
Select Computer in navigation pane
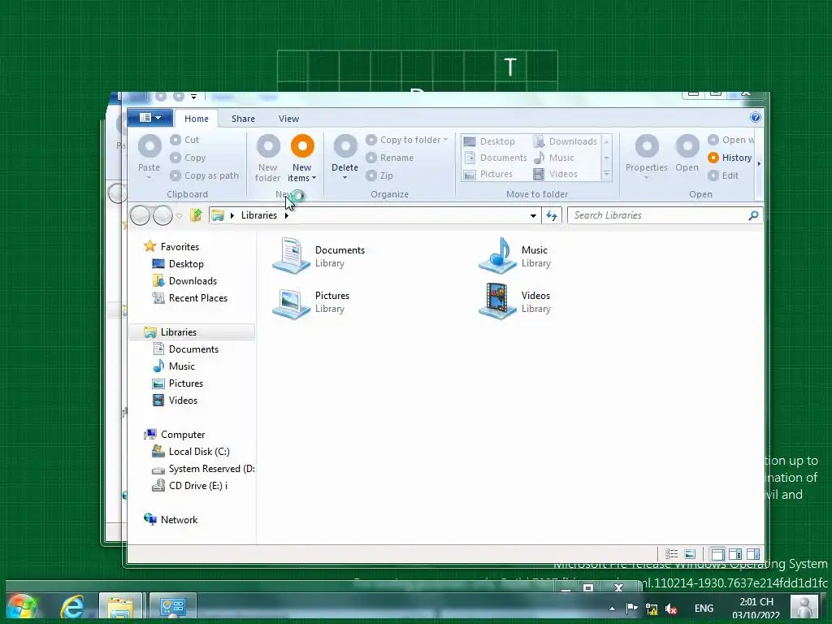click(x=175, y=435)
